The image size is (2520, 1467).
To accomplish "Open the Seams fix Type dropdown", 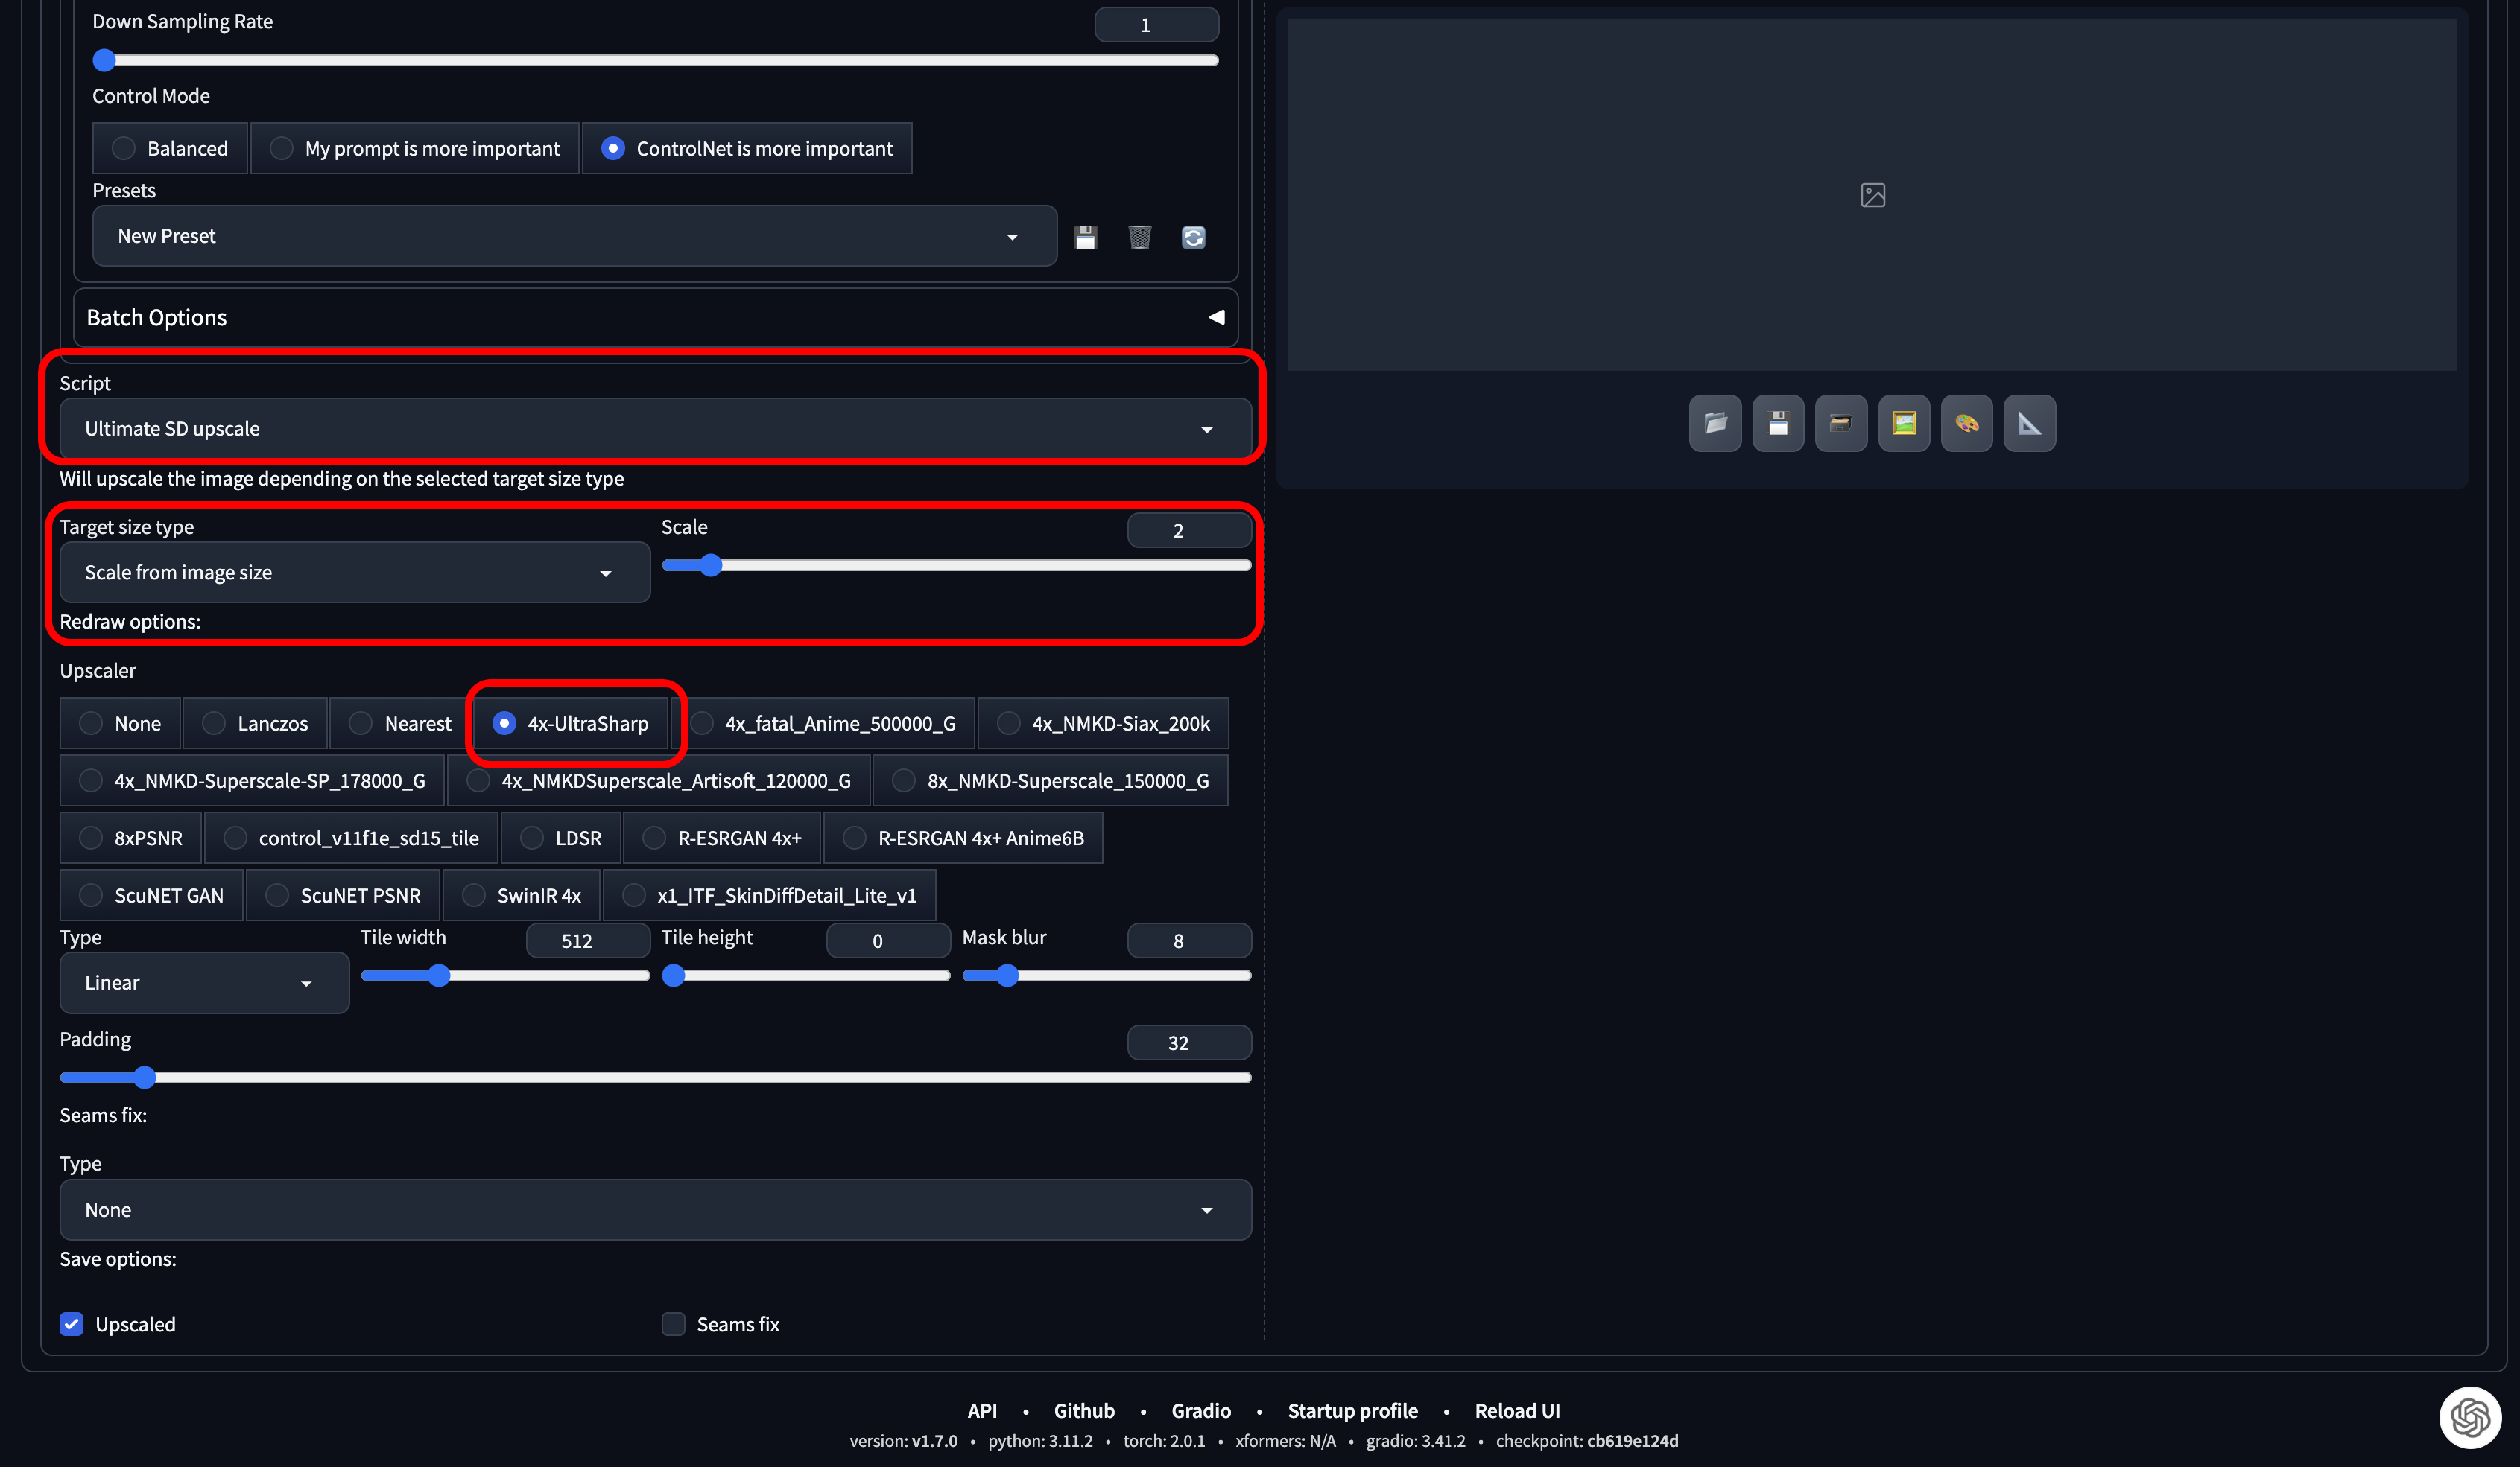I will click(x=655, y=1209).
